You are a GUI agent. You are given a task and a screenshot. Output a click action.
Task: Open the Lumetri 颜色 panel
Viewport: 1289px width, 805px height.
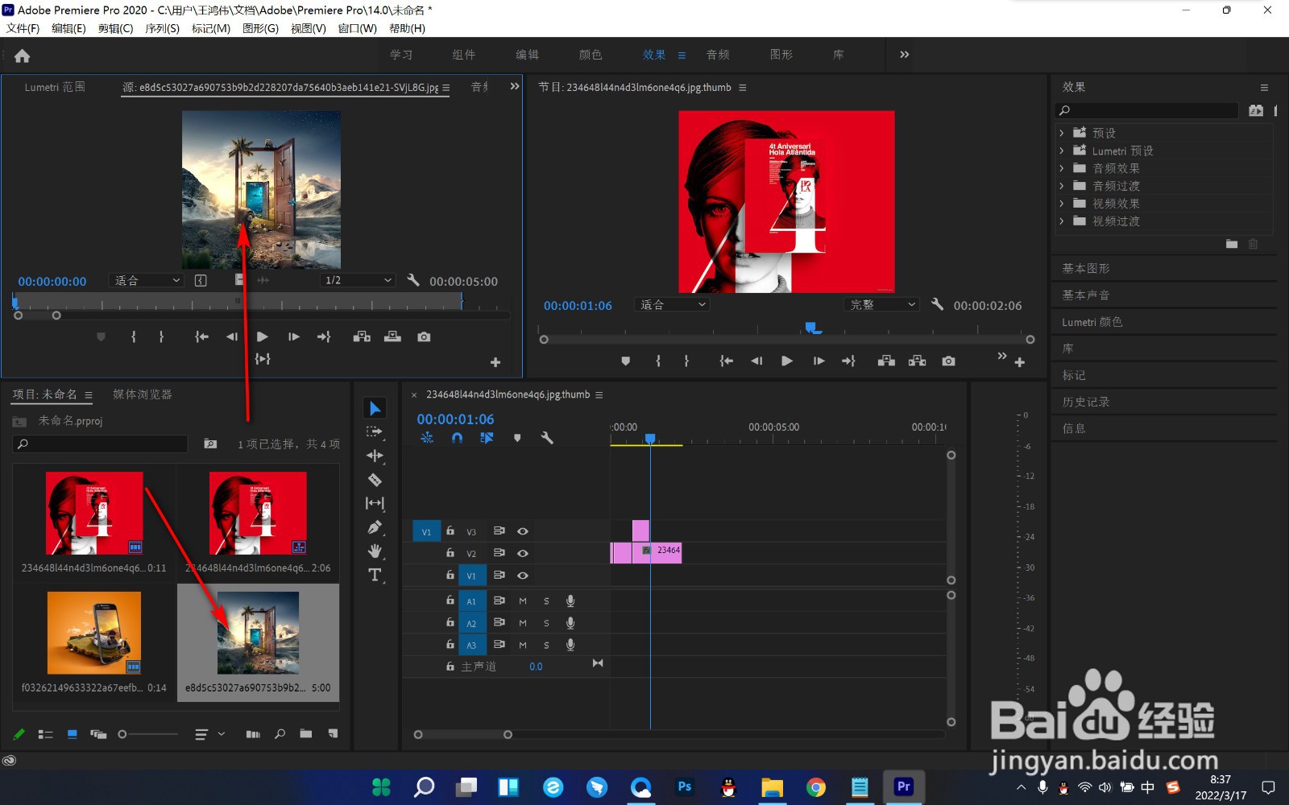pyautogui.click(x=1092, y=322)
